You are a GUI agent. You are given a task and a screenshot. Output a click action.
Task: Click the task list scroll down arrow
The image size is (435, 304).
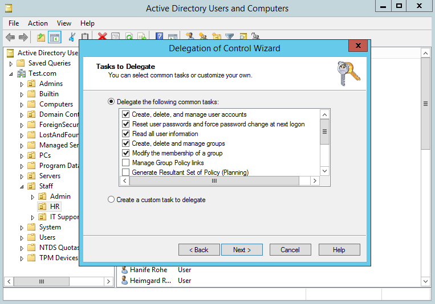point(324,171)
